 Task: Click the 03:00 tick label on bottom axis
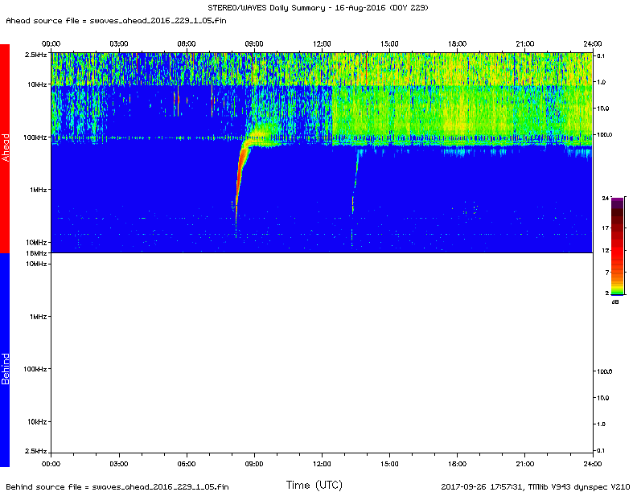119,464
